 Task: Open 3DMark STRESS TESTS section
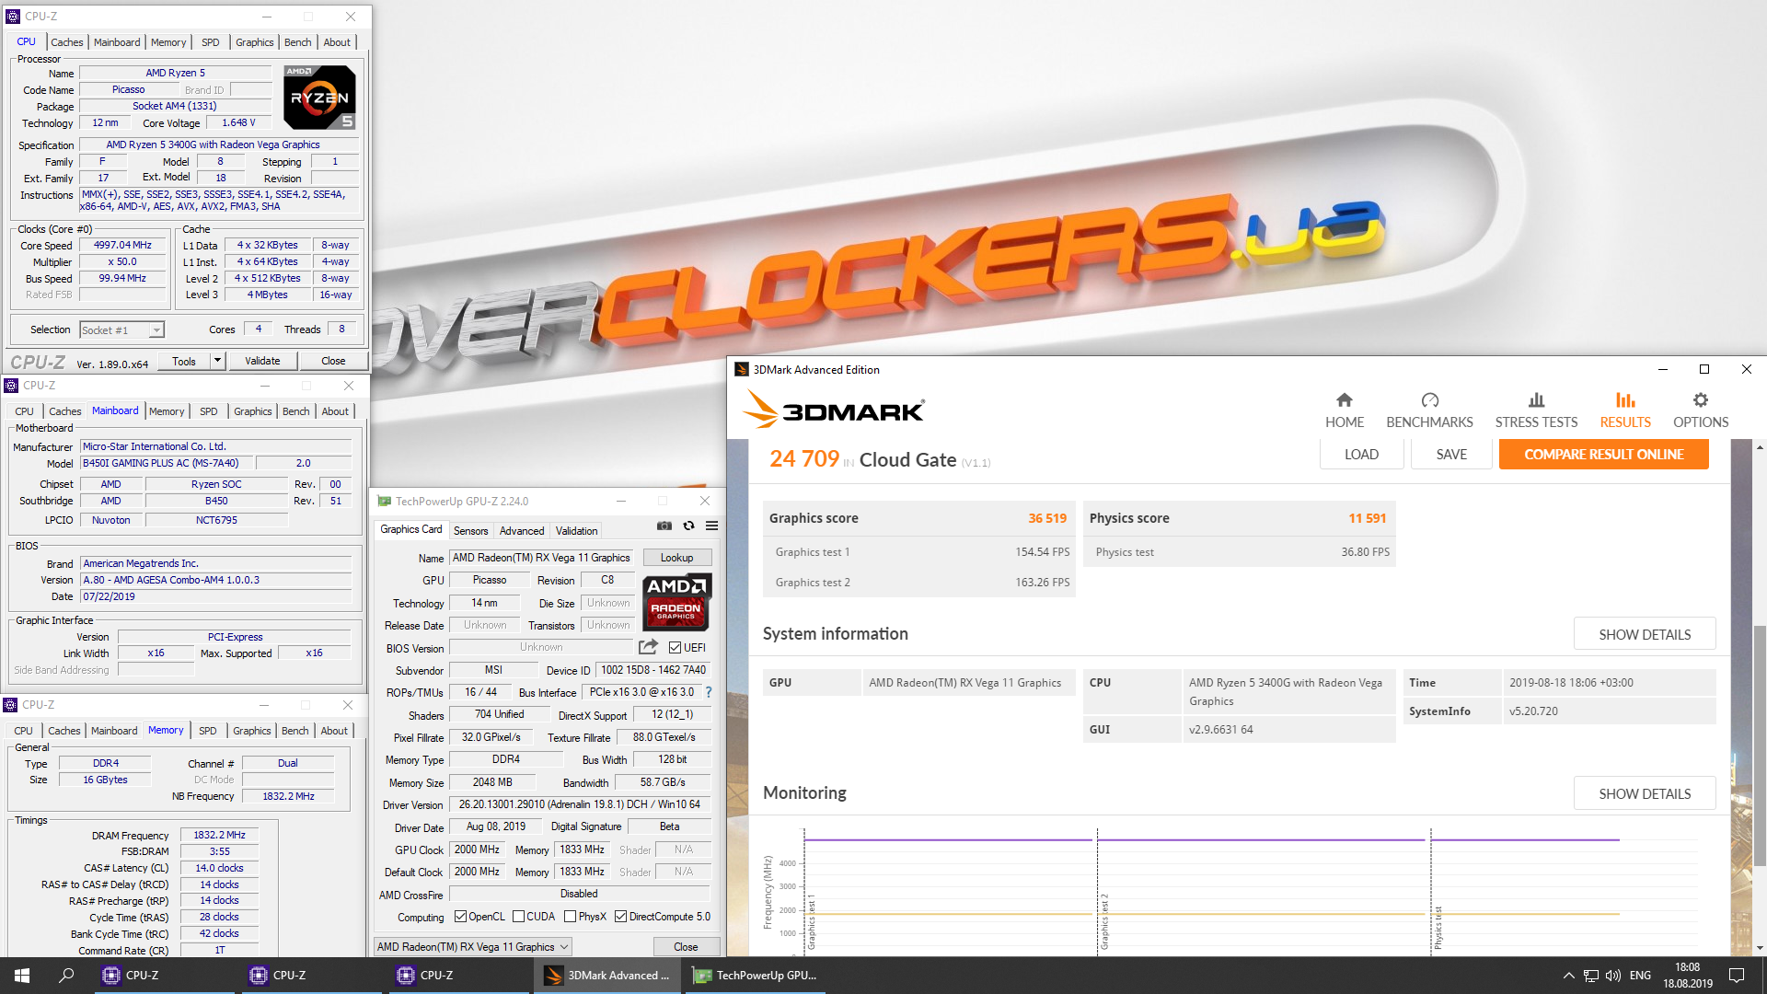click(1536, 410)
